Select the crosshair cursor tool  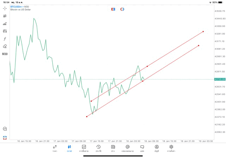pyautogui.click(x=5, y=8)
